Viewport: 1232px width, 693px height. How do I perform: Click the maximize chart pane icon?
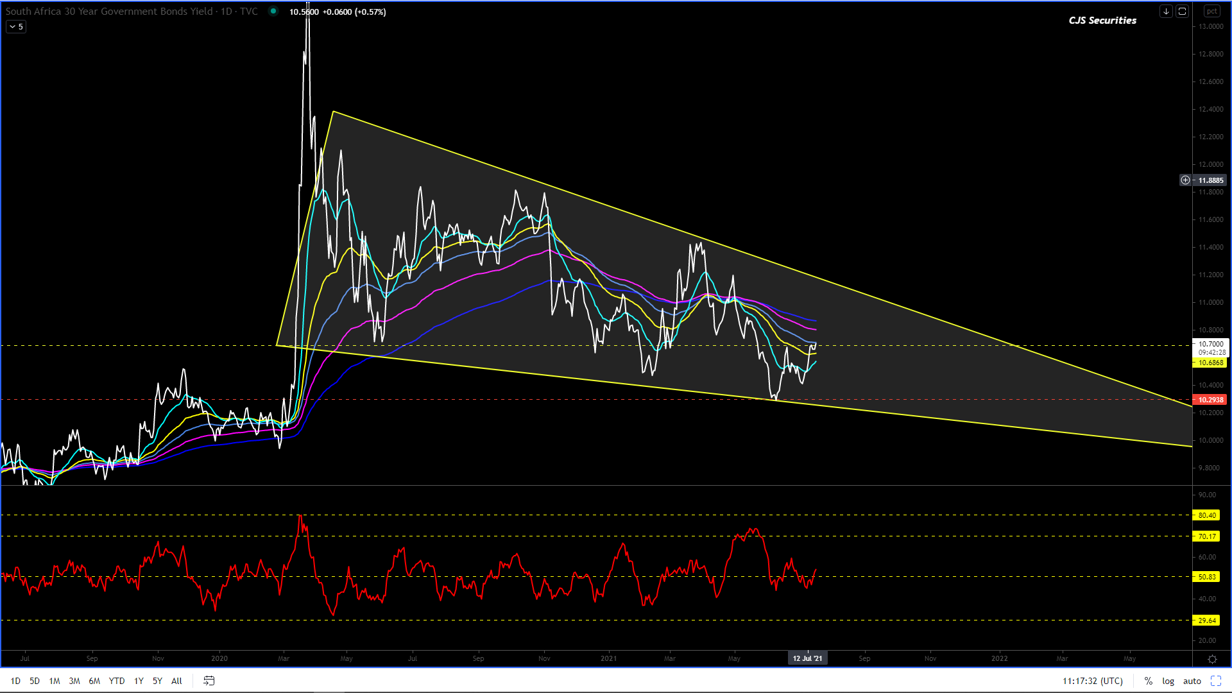click(x=1182, y=11)
